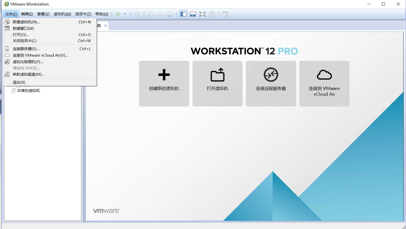This screenshot has height=229, width=406.
Task: Open the 查看(V) menu
Action: tap(43, 14)
